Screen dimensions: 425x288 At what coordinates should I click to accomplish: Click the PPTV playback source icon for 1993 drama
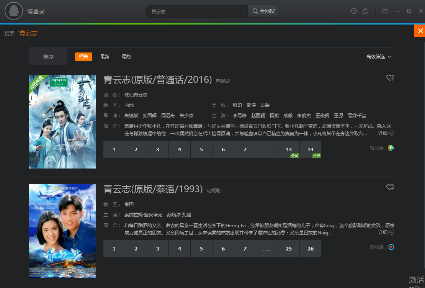coord(392,247)
